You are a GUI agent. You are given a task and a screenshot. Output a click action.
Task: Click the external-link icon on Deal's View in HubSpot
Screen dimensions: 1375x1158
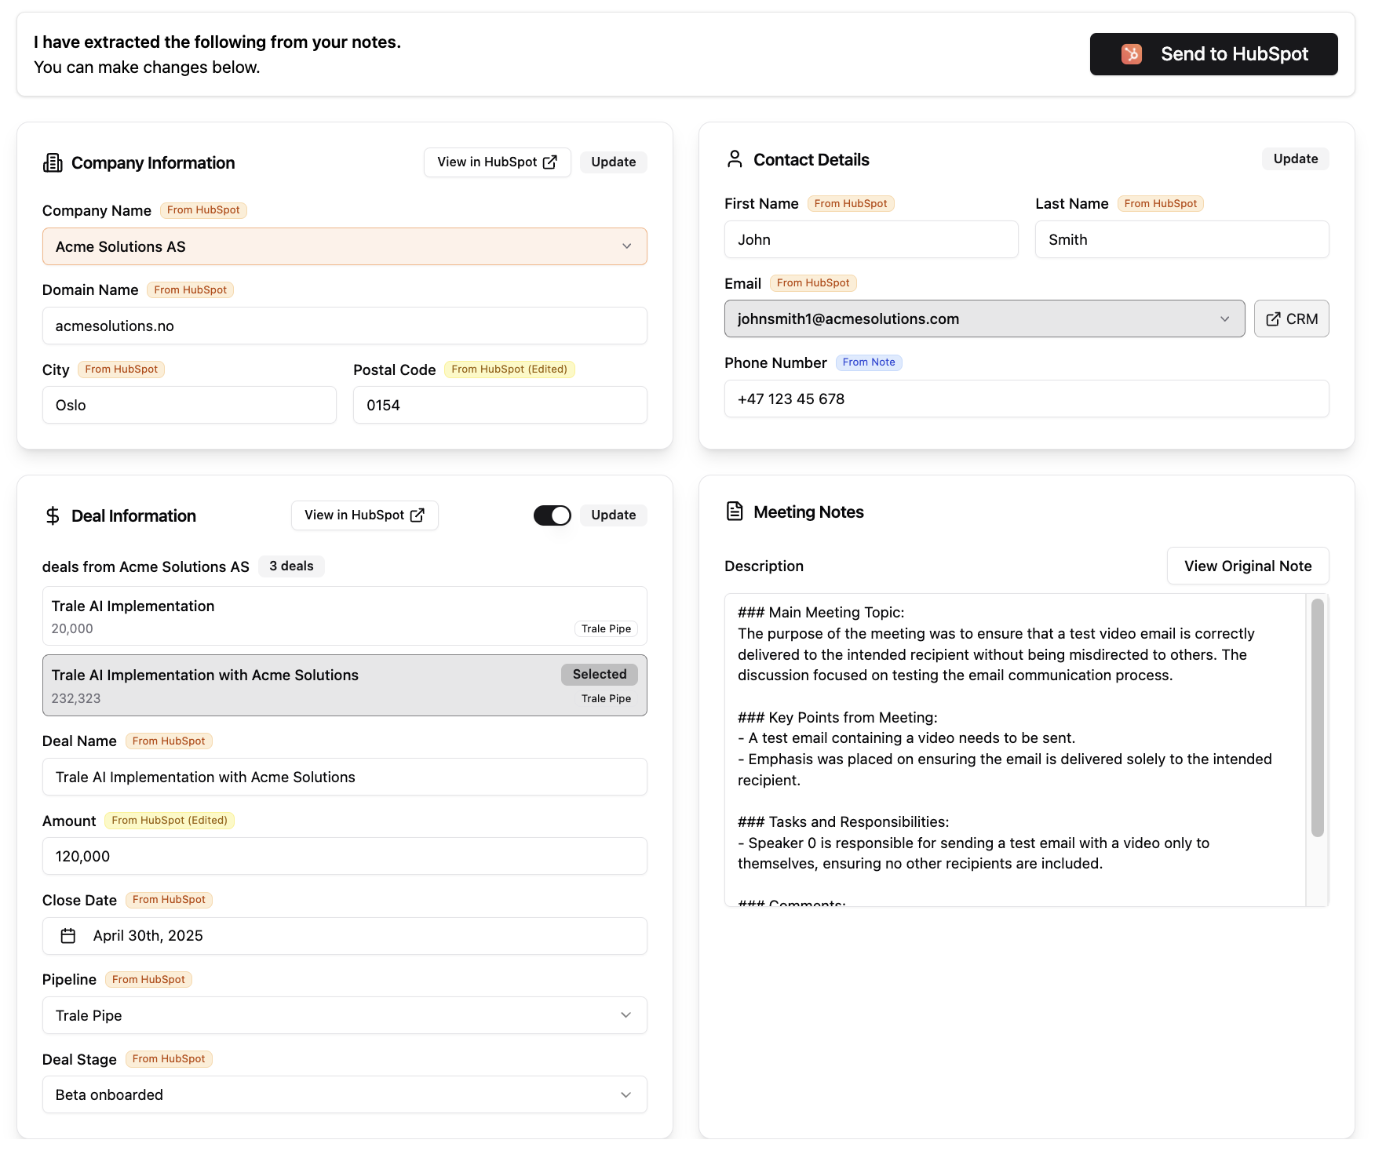coord(417,515)
